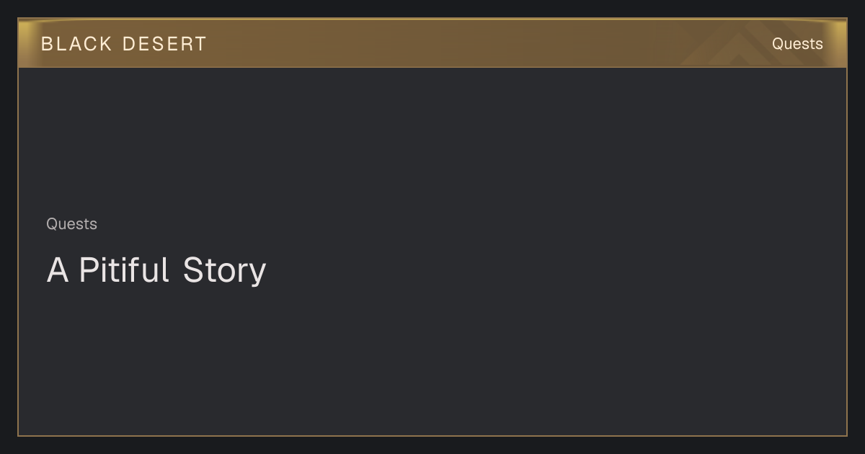Image resolution: width=865 pixels, height=454 pixels.
Task: Click the gray Quests text above the quest name
Action: pyautogui.click(x=71, y=224)
